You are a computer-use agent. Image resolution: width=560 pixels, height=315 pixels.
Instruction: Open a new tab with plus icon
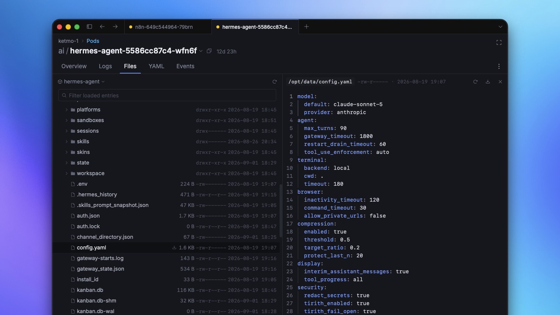[307, 27]
